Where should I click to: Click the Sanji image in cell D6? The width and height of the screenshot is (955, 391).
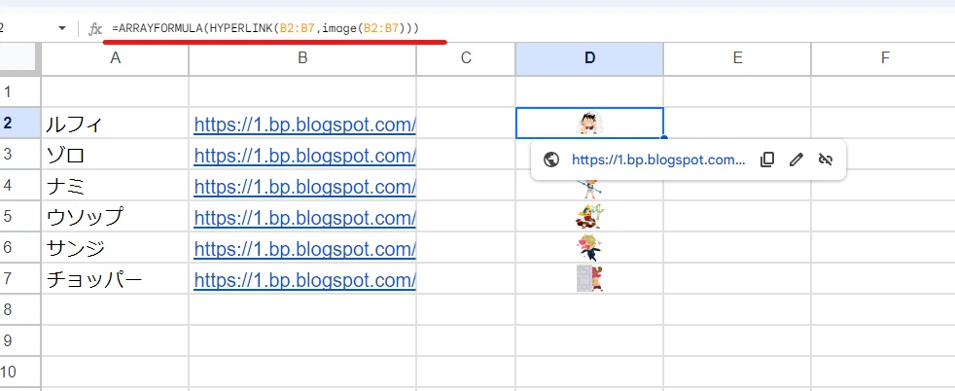[589, 247]
